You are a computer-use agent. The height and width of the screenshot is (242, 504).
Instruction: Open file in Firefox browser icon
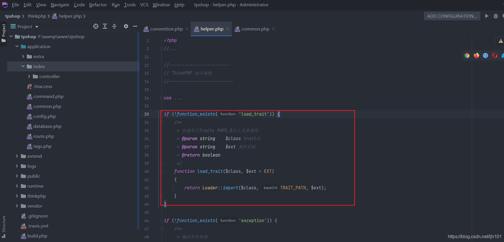[x=476, y=56]
